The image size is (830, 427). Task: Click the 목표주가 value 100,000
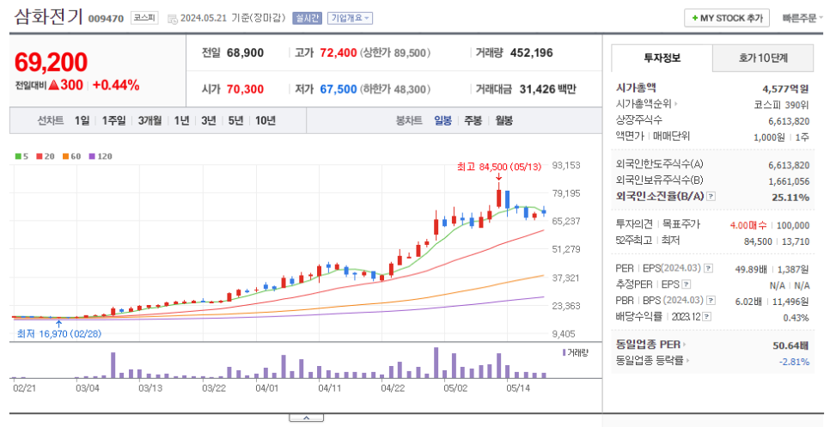click(x=793, y=225)
